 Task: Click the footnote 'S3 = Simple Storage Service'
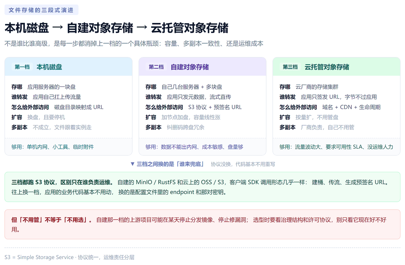pos(39,257)
